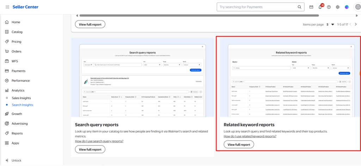The width and height of the screenshot is (361, 166).
Task: Click the Analytics bar chart icon
Action: click(7, 91)
